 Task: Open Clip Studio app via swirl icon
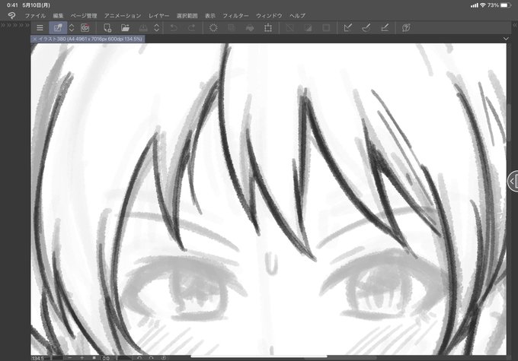[85, 28]
